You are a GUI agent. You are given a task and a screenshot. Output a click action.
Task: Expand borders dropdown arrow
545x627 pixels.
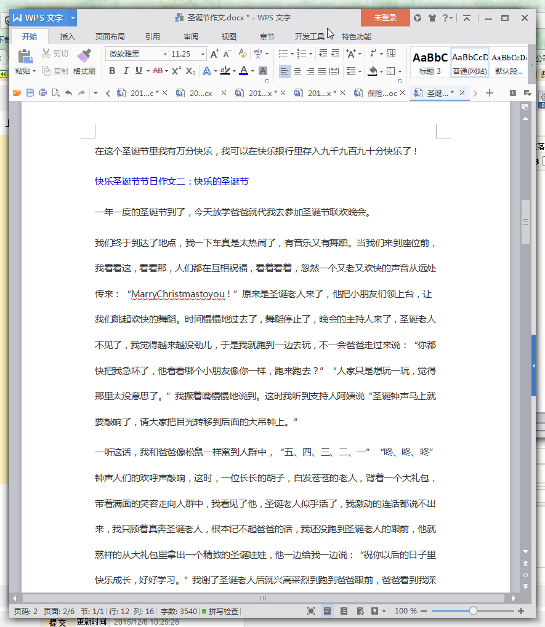[x=400, y=71]
